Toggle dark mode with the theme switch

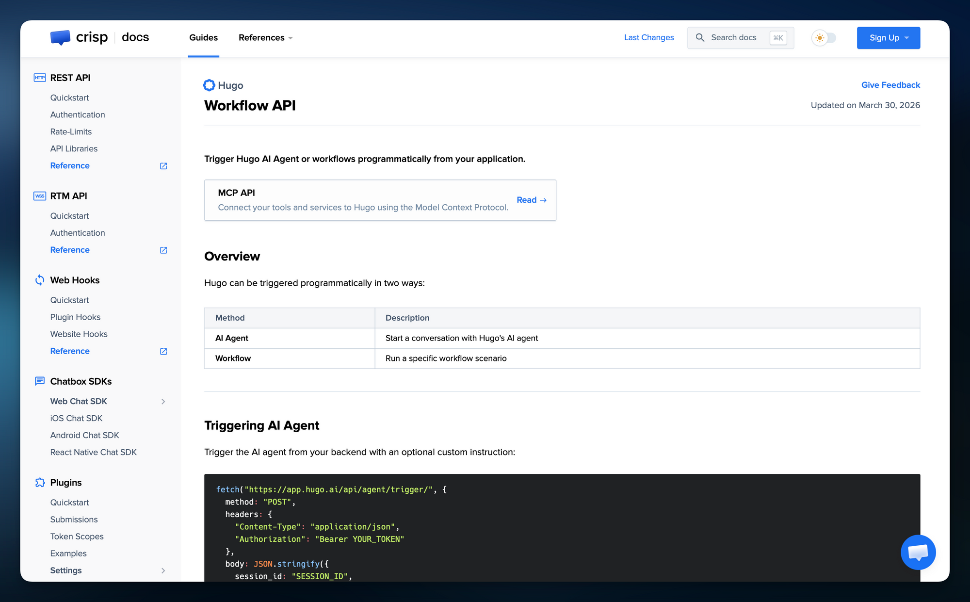coord(824,37)
